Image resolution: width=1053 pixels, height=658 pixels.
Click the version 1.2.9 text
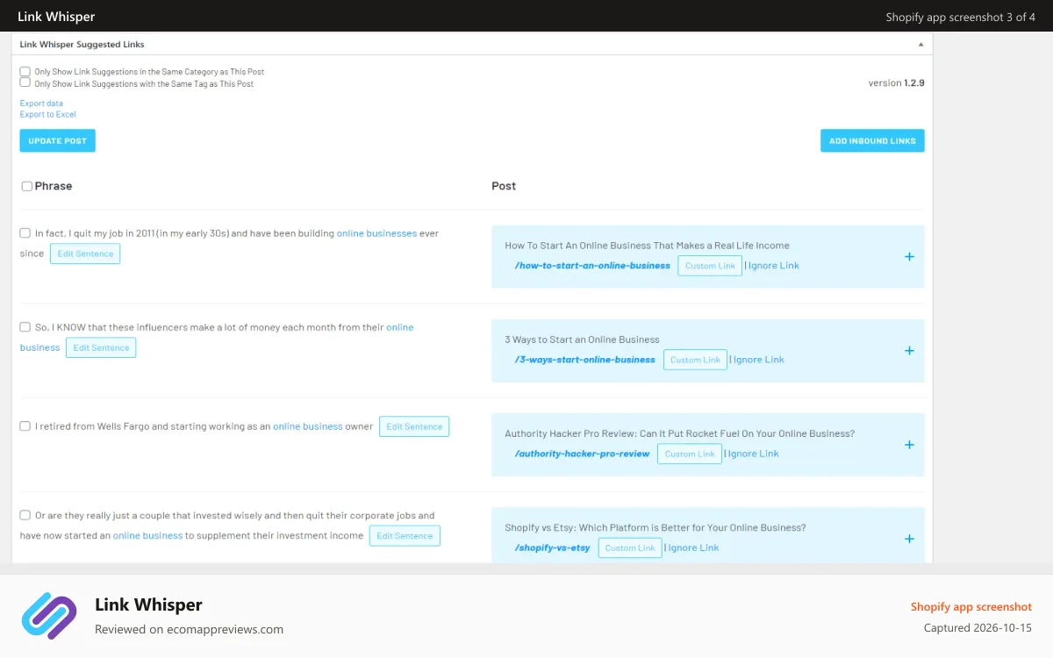pyautogui.click(x=896, y=82)
